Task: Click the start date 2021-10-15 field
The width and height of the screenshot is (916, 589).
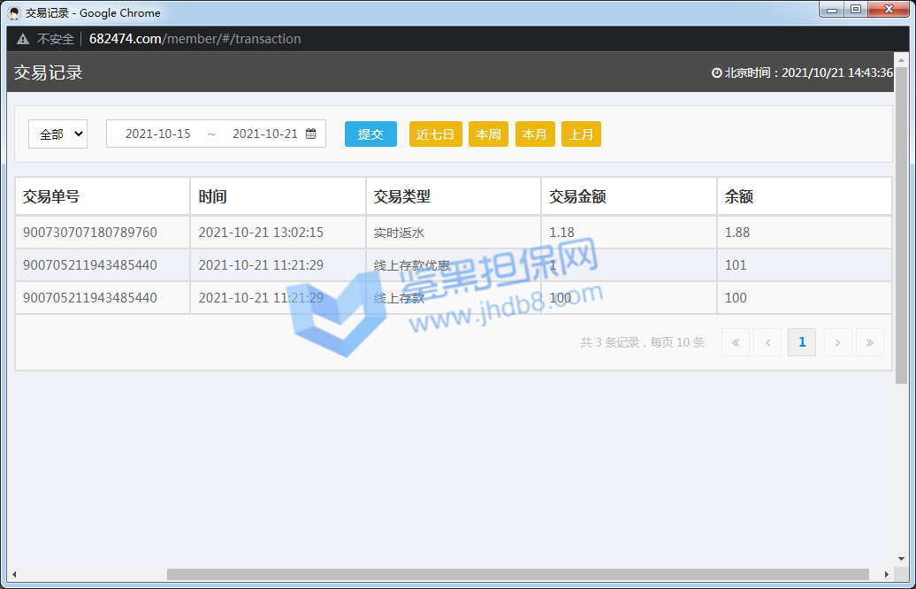Action: (x=158, y=134)
